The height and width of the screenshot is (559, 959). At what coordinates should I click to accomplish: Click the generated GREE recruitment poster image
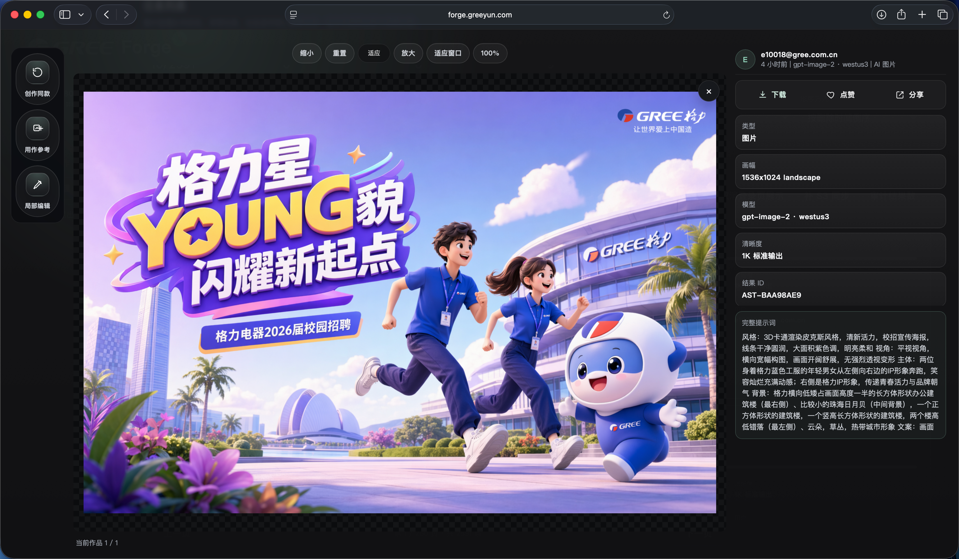[x=400, y=302]
